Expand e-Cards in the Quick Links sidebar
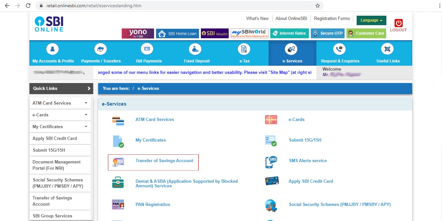 (x=86, y=115)
